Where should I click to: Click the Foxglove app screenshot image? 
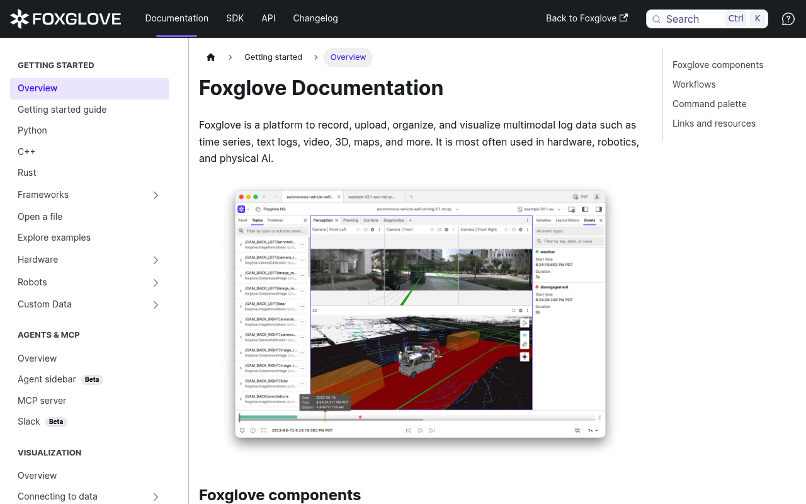(x=420, y=314)
